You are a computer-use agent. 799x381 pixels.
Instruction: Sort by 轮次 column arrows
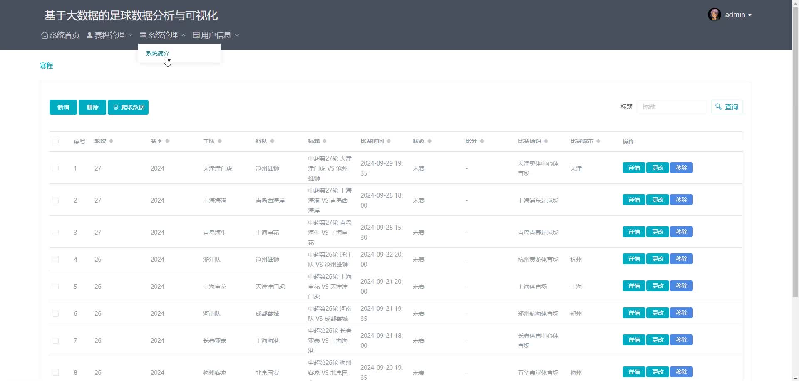click(x=111, y=141)
